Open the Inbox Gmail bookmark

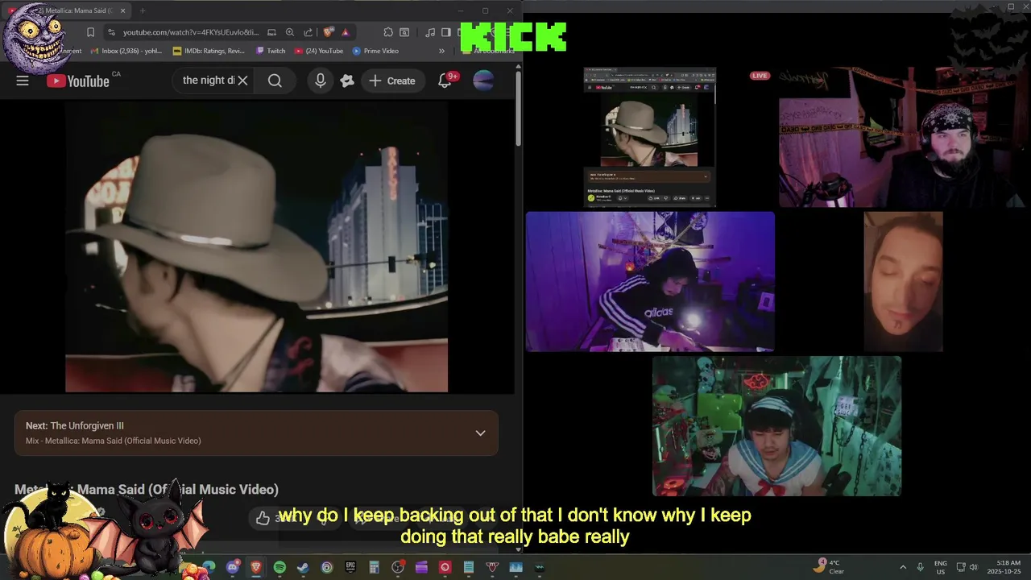point(126,51)
